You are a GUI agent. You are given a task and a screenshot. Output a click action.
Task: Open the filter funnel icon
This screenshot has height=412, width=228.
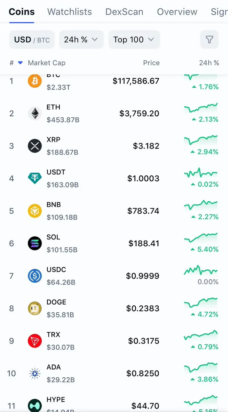tap(209, 40)
